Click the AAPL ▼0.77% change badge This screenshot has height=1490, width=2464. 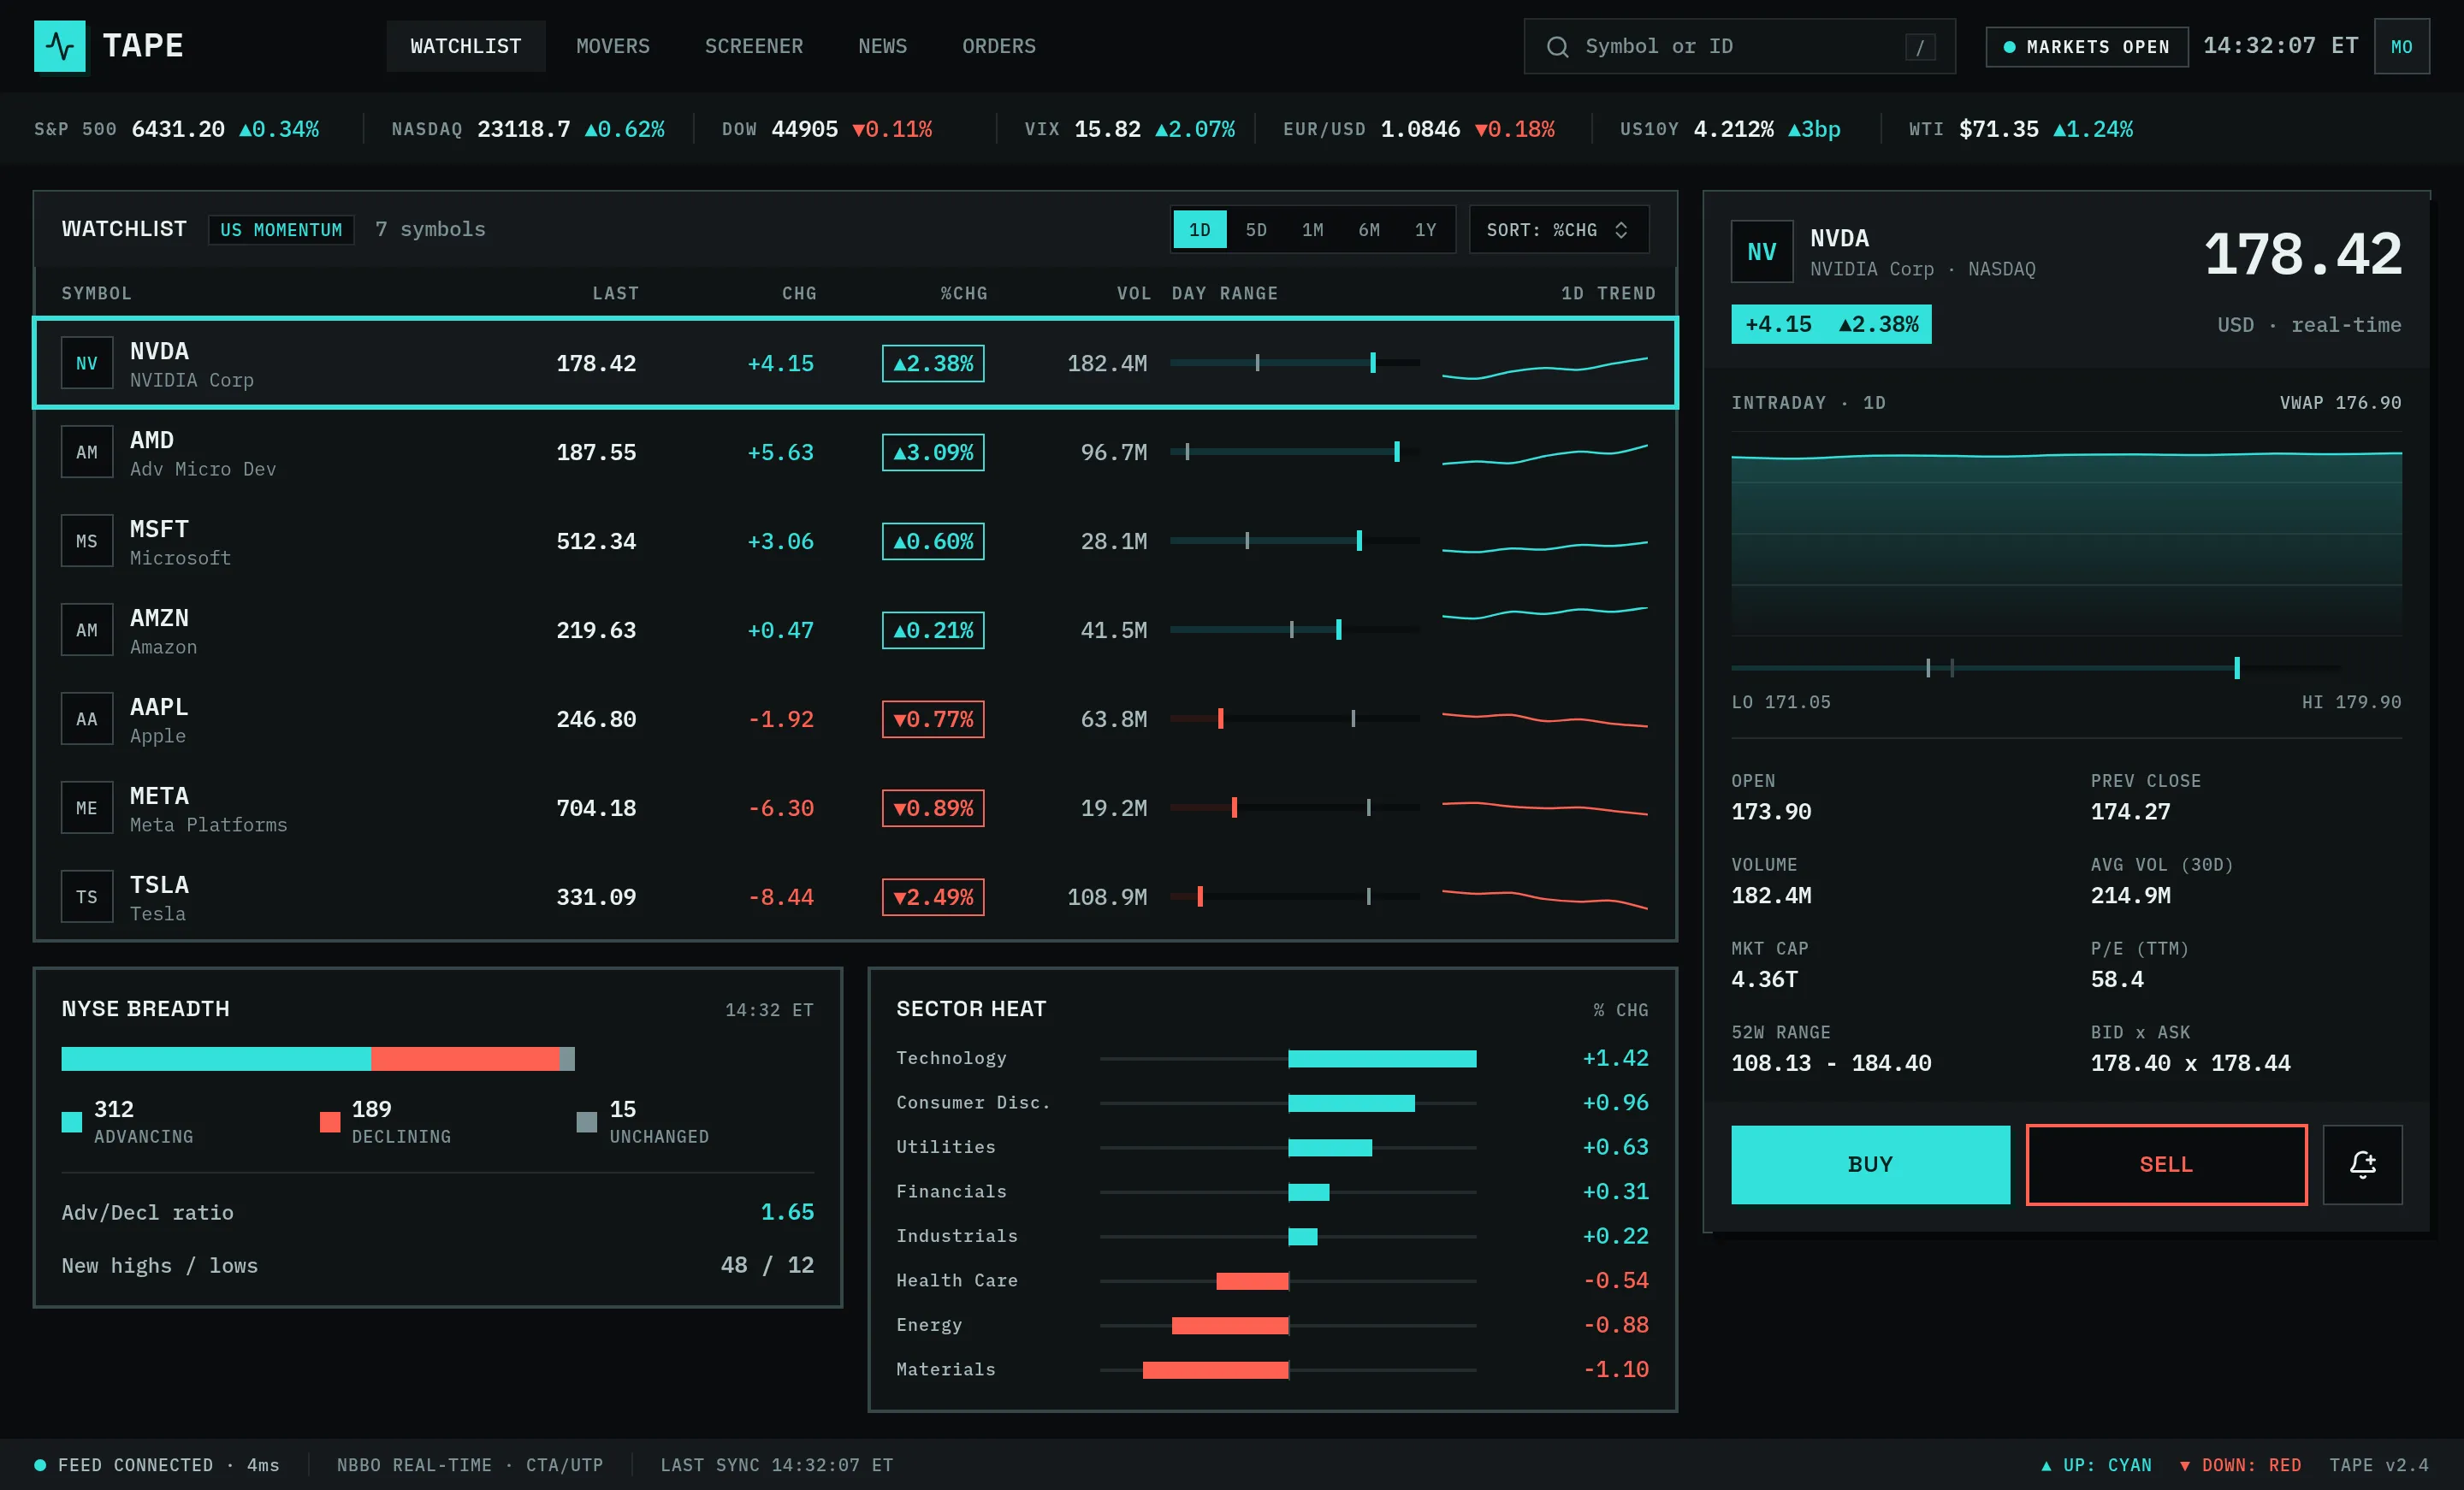[933, 719]
